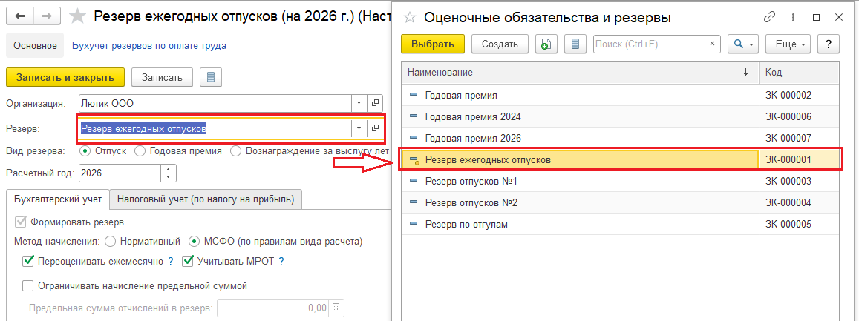The height and width of the screenshot is (321, 859).
Task: Open report icon next to Записать
Action: (212, 76)
